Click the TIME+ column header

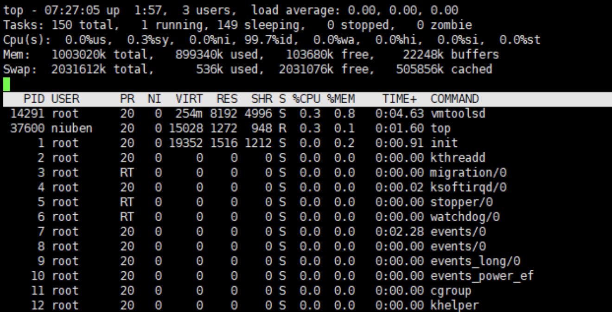(399, 99)
